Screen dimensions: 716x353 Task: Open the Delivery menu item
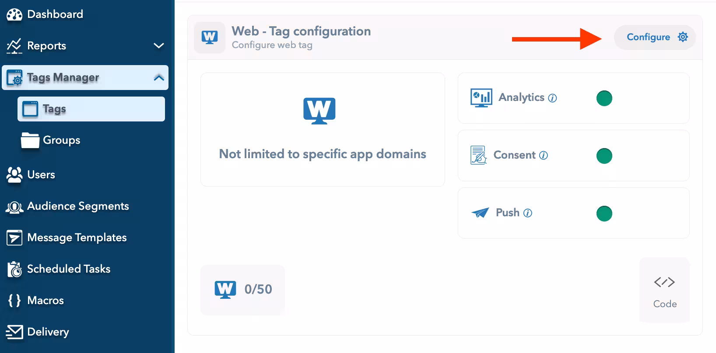(x=48, y=332)
